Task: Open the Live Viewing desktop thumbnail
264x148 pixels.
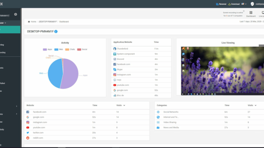Action: coord(222,71)
